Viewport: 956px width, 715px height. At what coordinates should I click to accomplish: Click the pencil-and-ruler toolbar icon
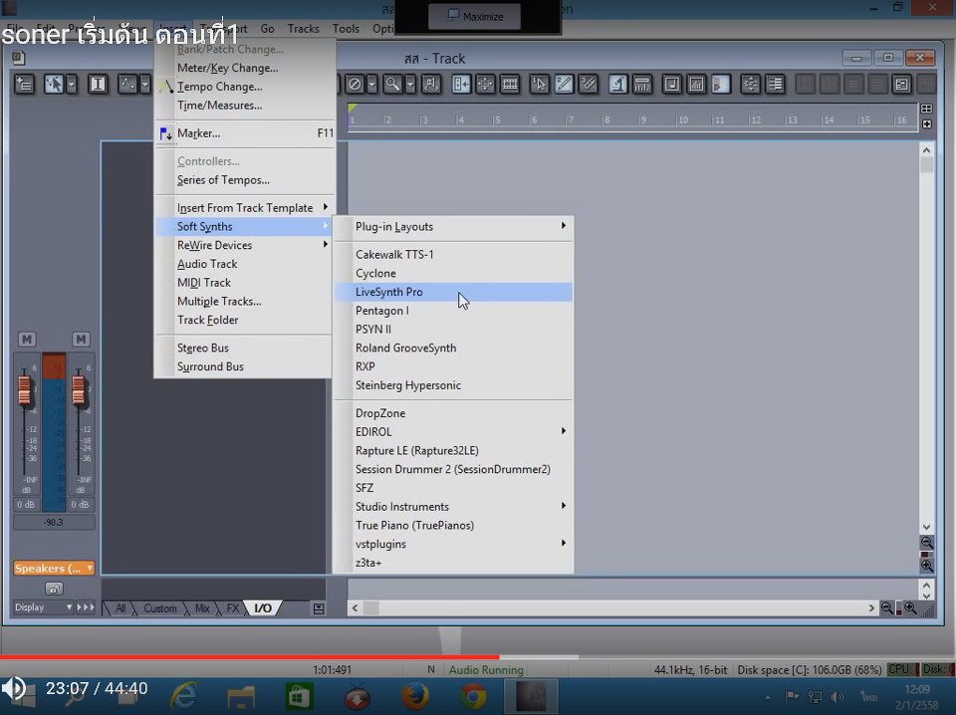point(589,84)
